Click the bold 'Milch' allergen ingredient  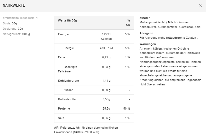[x=172, y=22]
